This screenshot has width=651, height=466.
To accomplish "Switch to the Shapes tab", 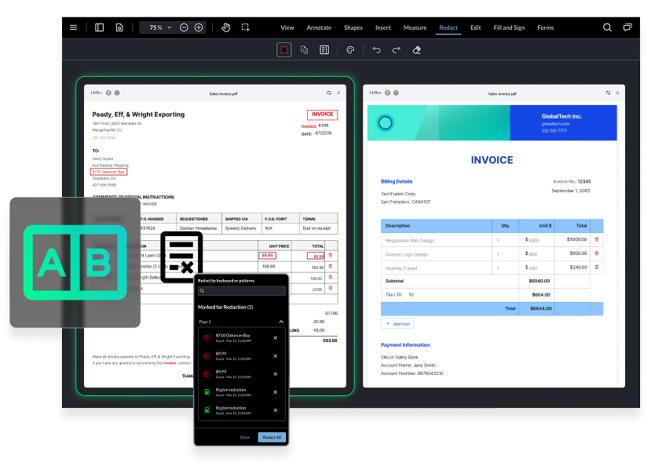I will 353,27.
